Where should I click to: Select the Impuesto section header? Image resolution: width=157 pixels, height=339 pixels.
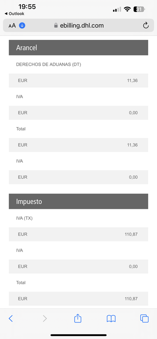tap(78, 201)
